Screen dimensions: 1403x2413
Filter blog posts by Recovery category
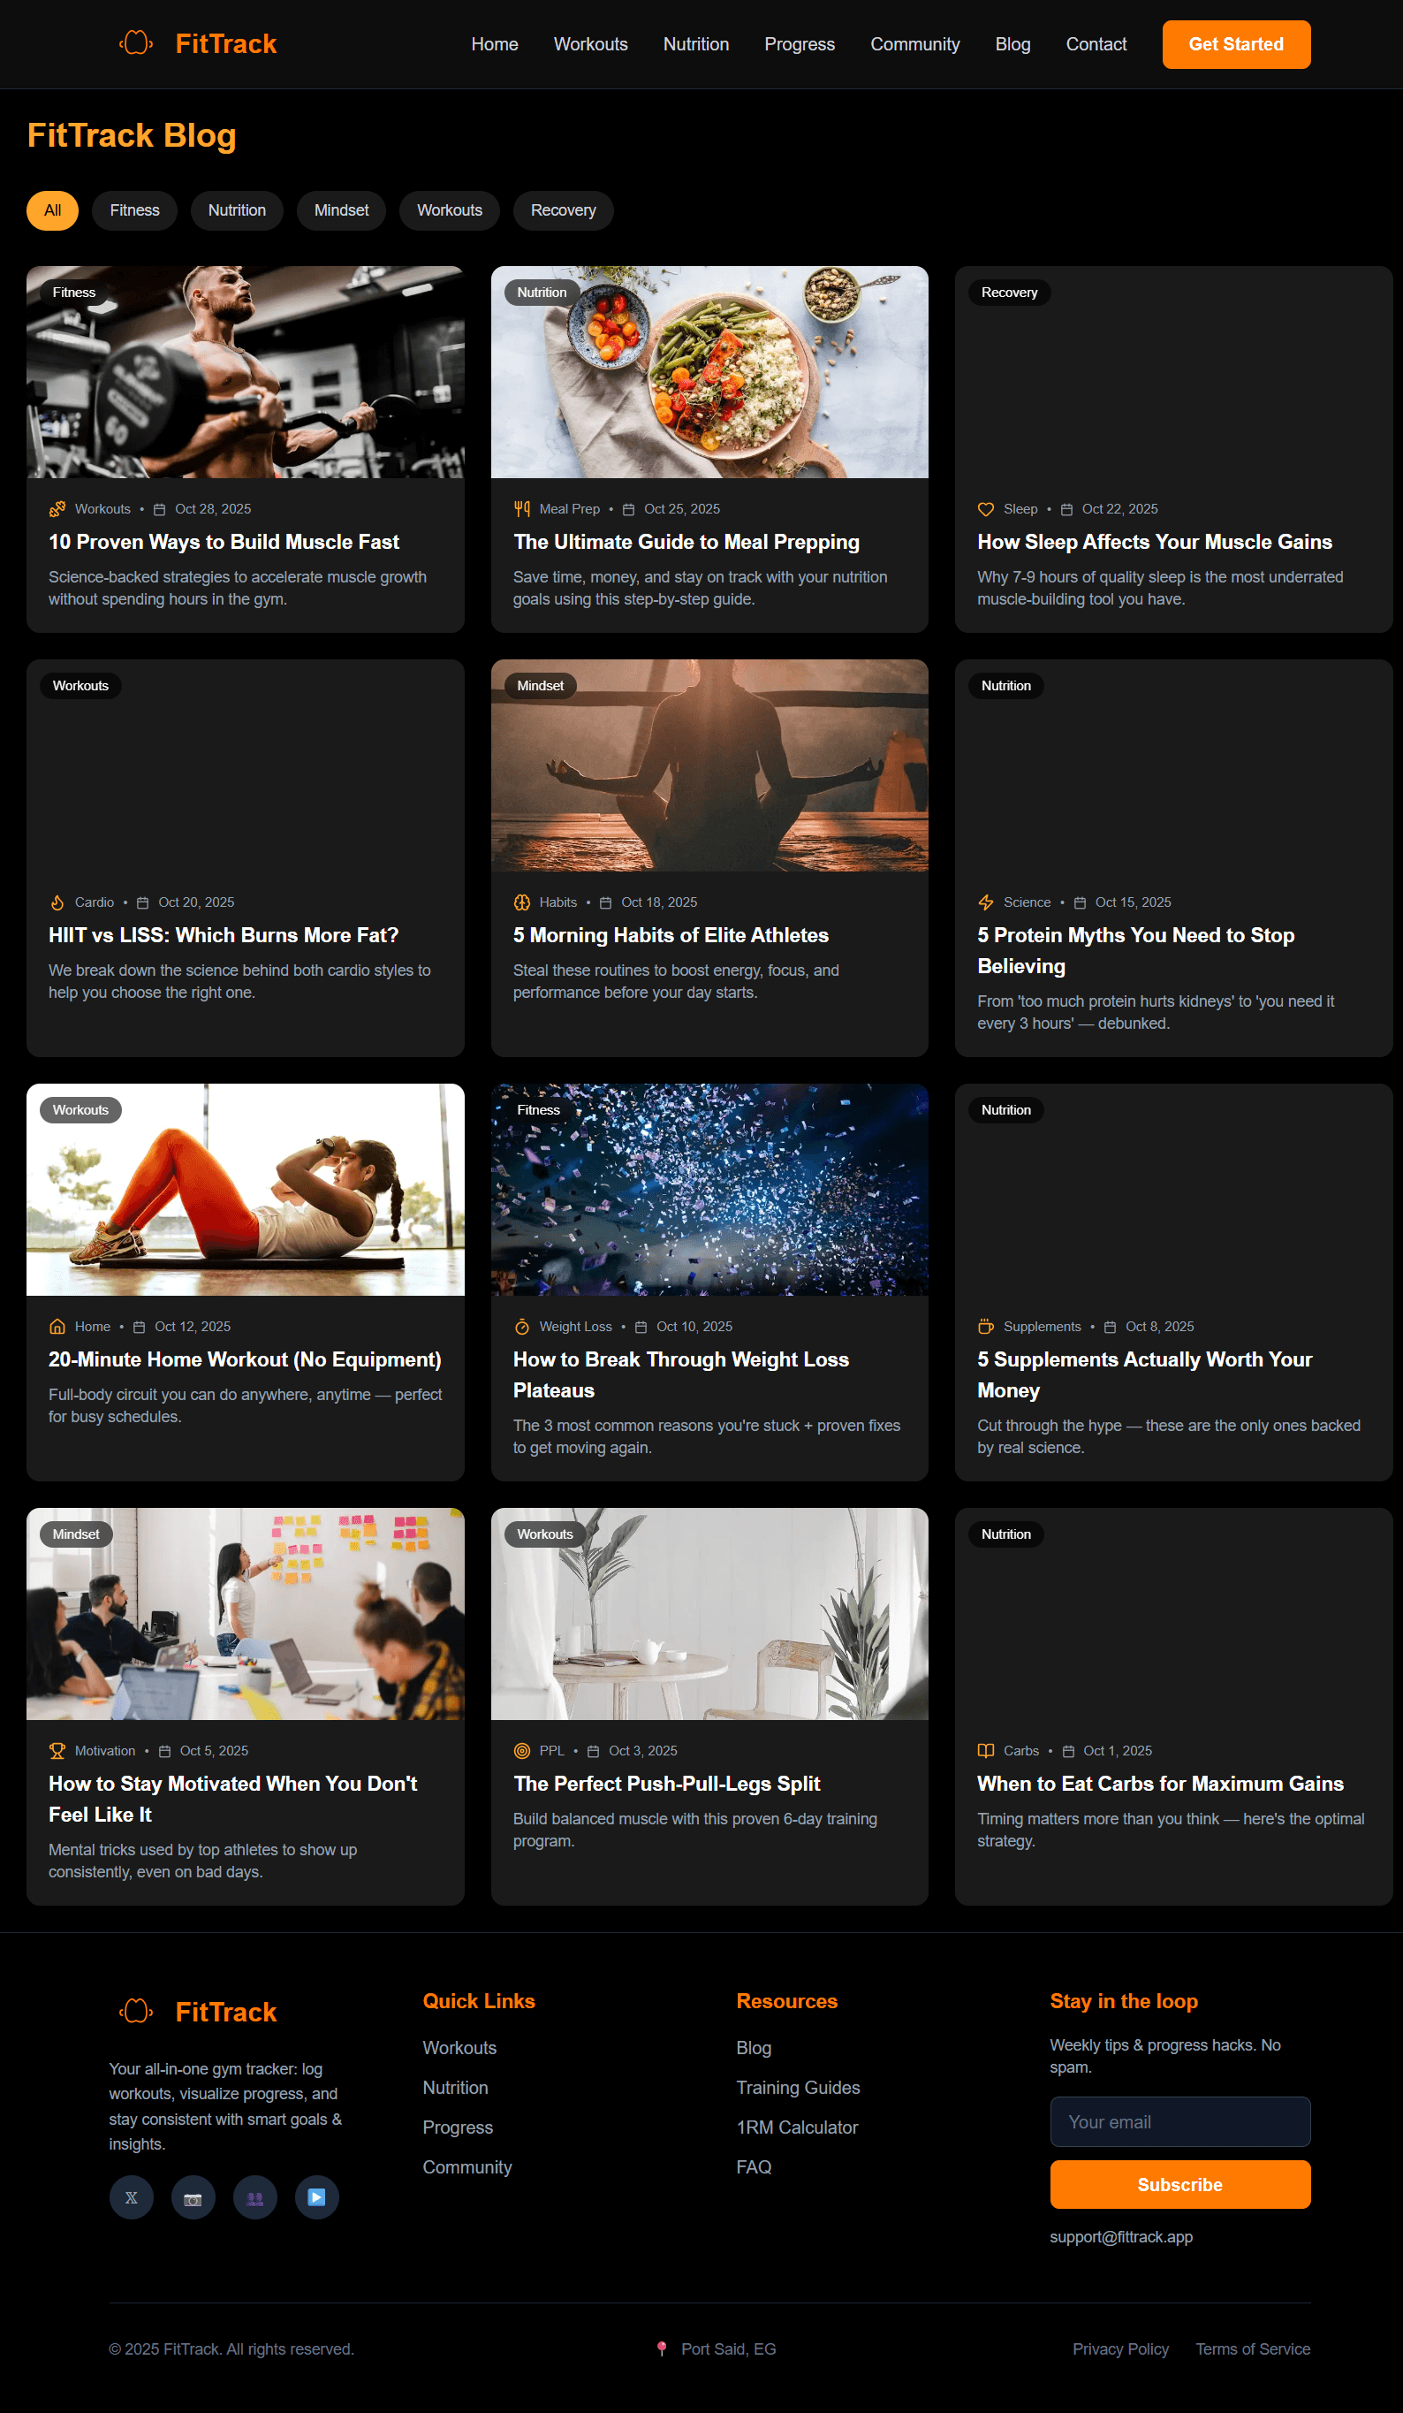[x=563, y=210]
